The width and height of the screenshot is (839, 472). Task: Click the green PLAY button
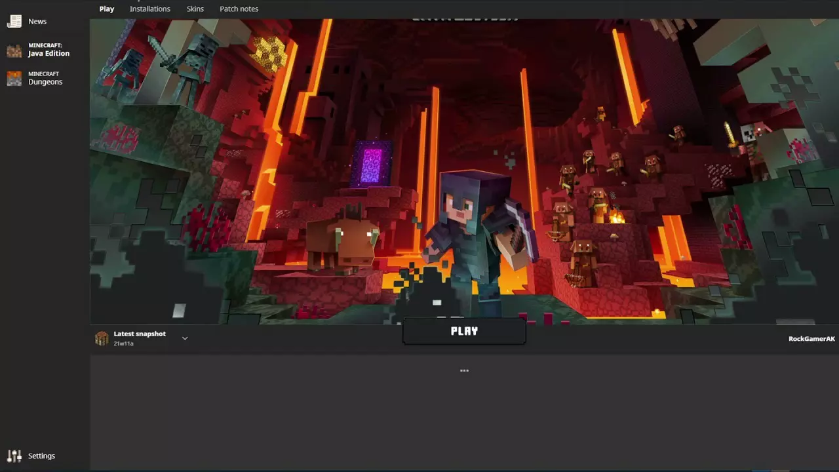464,331
